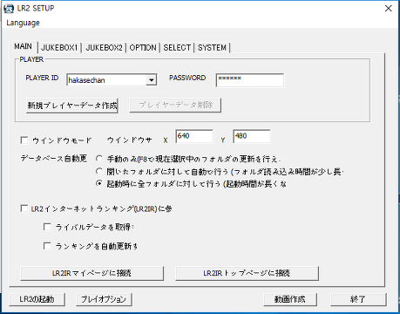The height and width of the screenshot is (314, 400).
Task: Close the LR2 SETUP window
Action: click(x=389, y=9)
